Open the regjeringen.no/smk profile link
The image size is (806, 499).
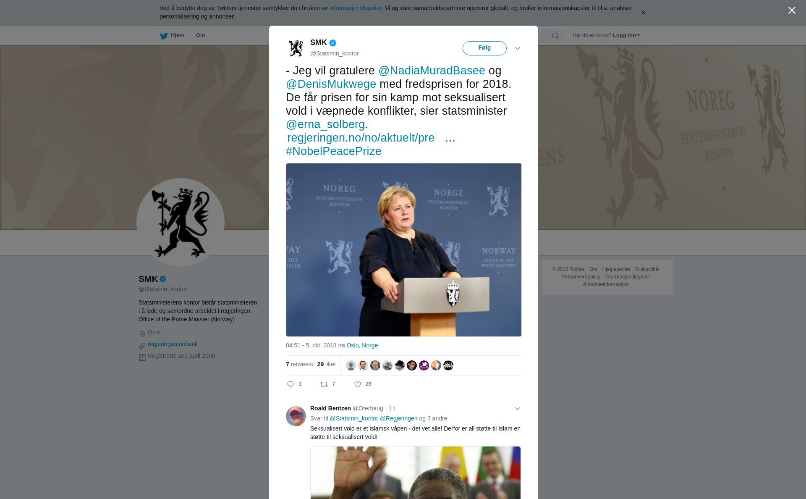tap(173, 344)
